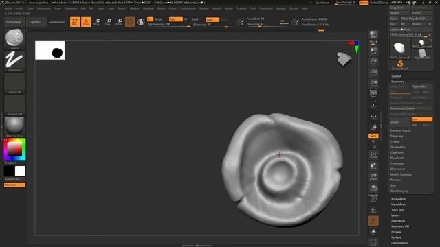
Task: Open the Brush menu
Action: click(x=19, y=8)
